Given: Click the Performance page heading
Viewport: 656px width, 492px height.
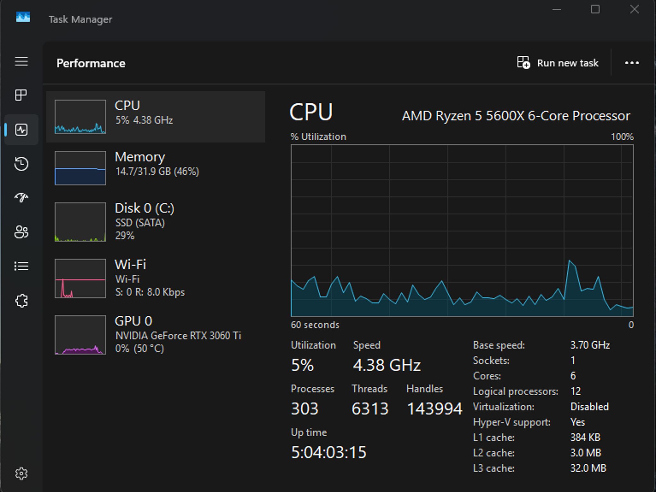Looking at the screenshot, I should 91,63.
